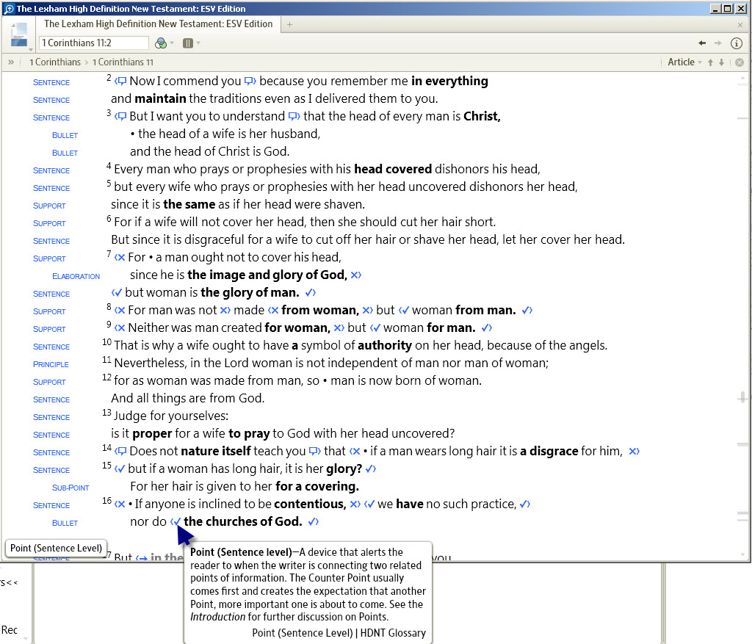This screenshot has height=644, width=752.
Task: Open the resource information icon
Action: 737,43
